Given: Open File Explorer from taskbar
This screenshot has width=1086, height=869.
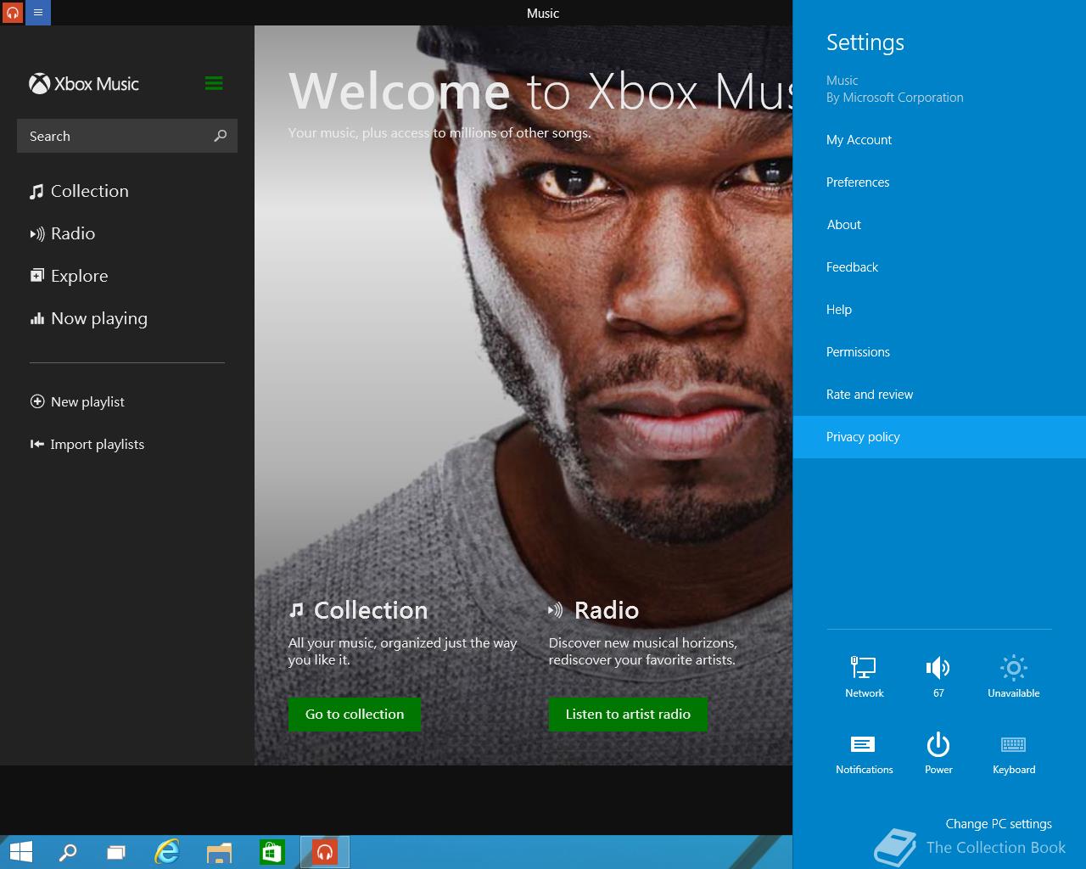Looking at the screenshot, I should click(219, 852).
